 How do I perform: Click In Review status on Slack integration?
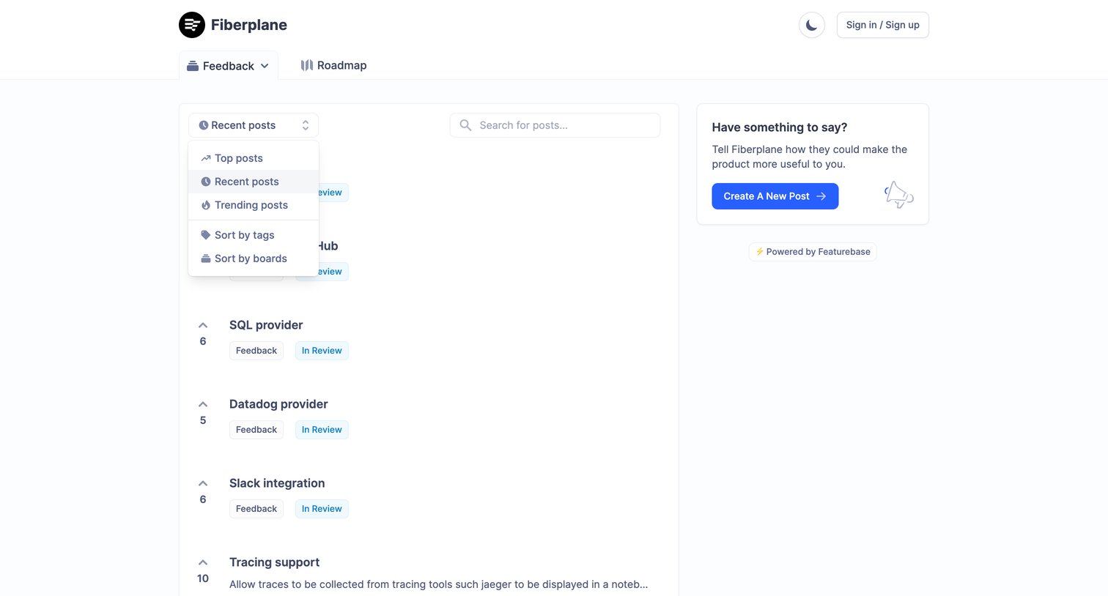click(x=322, y=509)
